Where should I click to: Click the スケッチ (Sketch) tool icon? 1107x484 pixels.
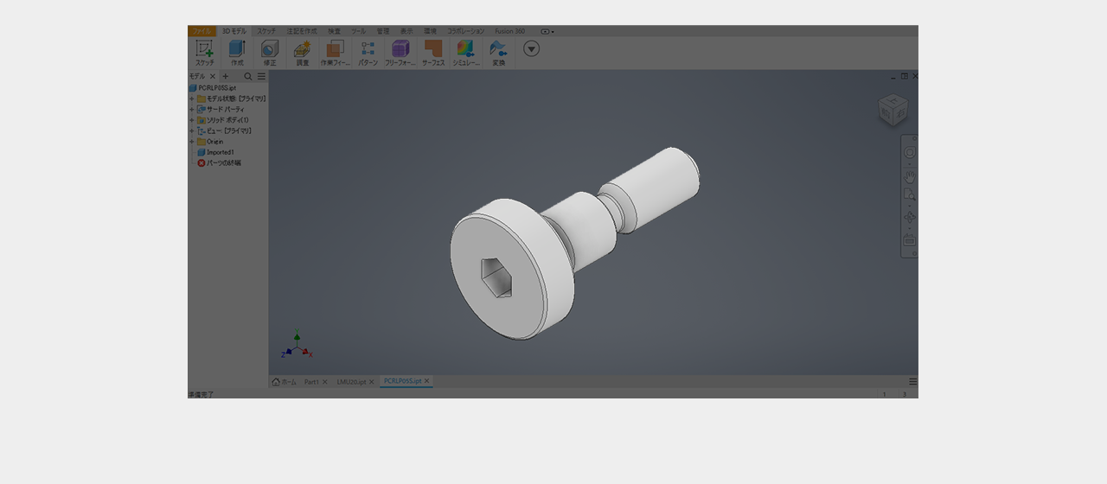coord(204,49)
